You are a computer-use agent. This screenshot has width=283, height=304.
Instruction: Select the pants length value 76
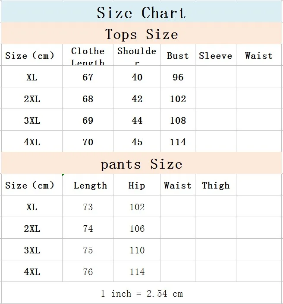(88, 271)
